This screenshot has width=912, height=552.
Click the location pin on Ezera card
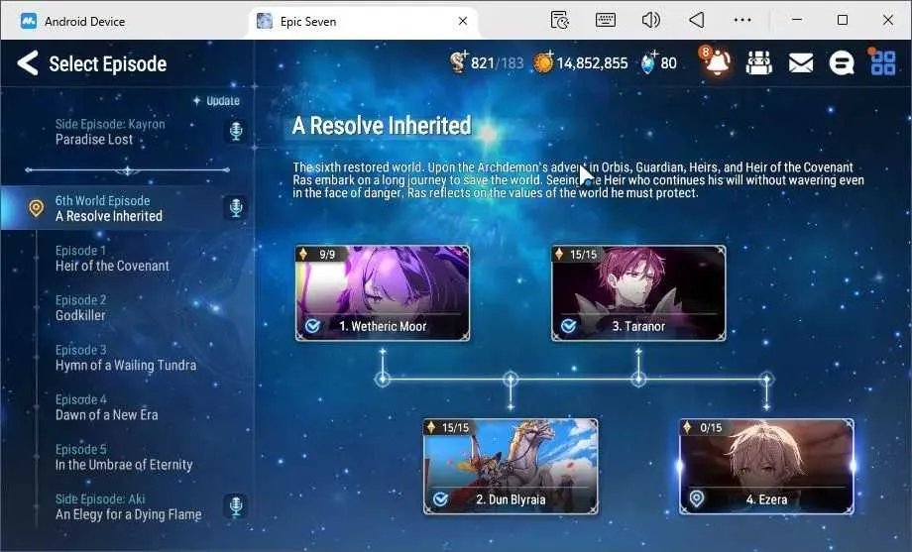pyautogui.click(x=696, y=498)
